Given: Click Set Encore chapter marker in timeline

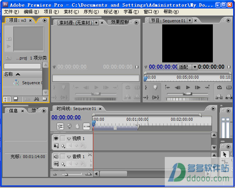Looking at the screenshot, I should [69, 126].
